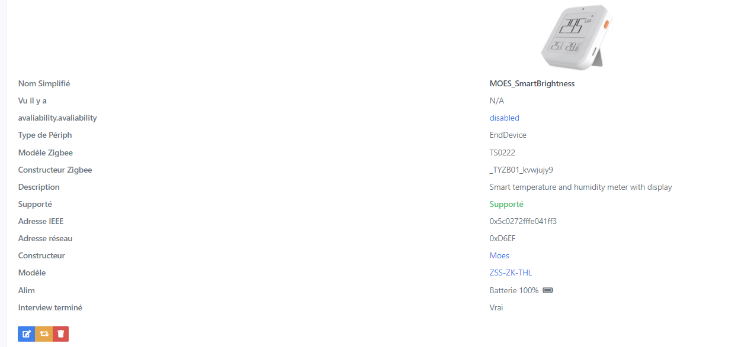Click the orange reconfigure device icon
The width and height of the screenshot is (751, 347).
tap(44, 334)
